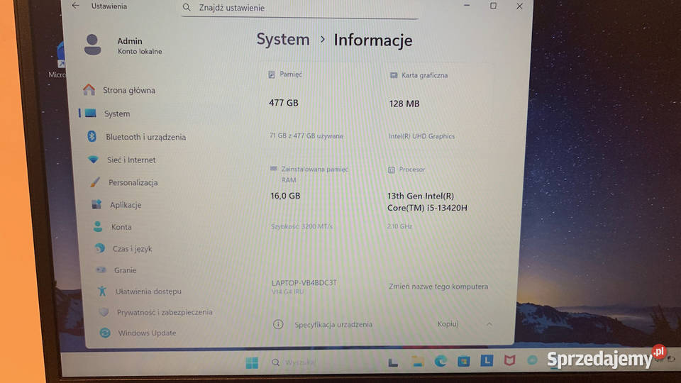
Task: Click the Karta graficzna card label
Action: (x=424, y=75)
